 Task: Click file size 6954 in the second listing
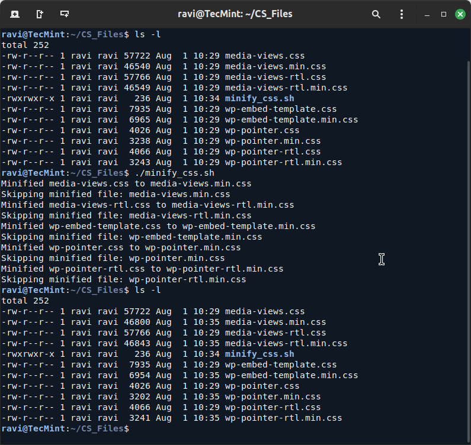click(x=140, y=375)
